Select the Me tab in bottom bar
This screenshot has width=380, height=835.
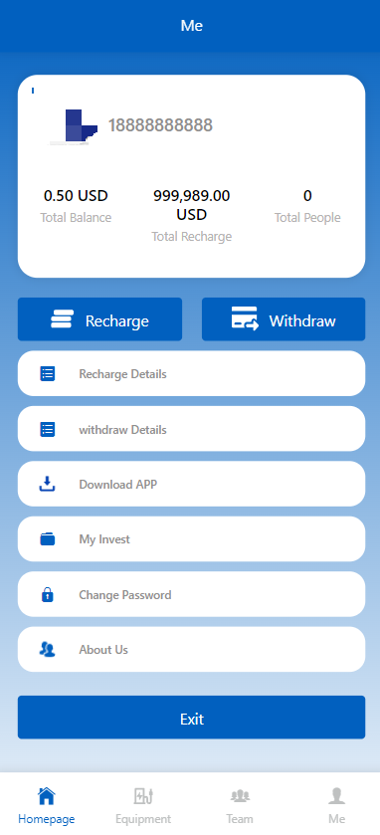click(x=336, y=805)
